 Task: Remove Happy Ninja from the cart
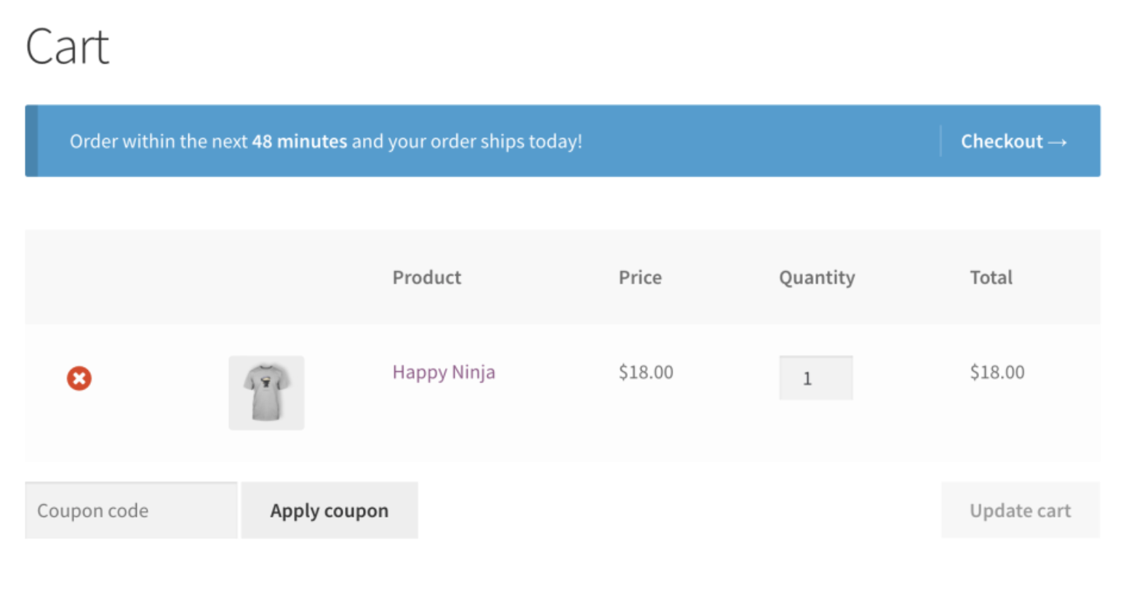(79, 378)
